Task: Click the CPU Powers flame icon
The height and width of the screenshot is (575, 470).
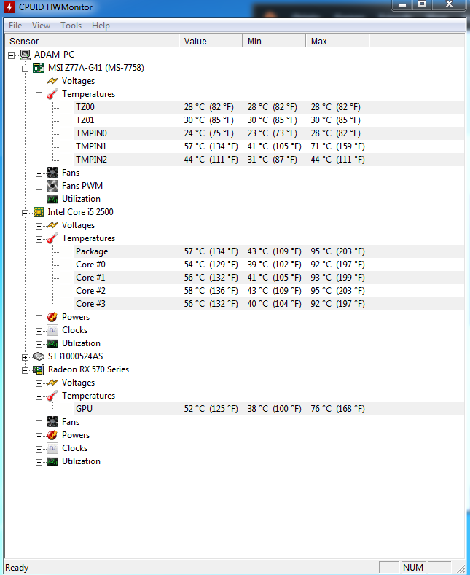Action: pyautogui.click(x=52, y=317)
